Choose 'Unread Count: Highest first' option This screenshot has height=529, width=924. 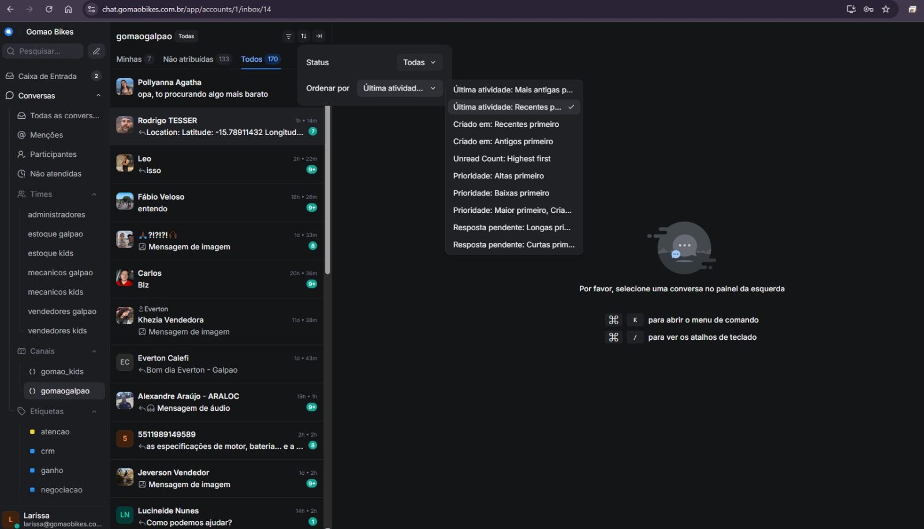point(514,159)
